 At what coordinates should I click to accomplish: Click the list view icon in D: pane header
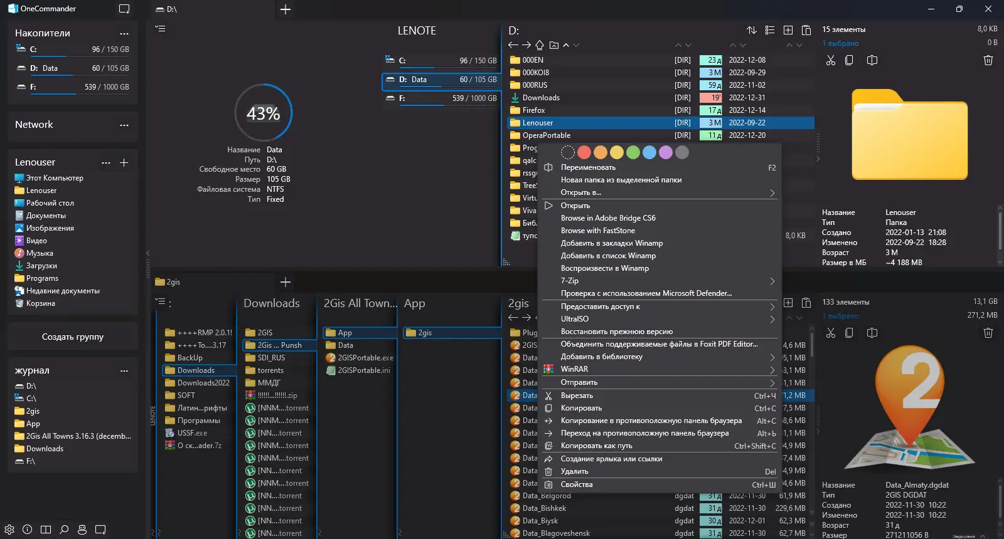tap(770, 30)
